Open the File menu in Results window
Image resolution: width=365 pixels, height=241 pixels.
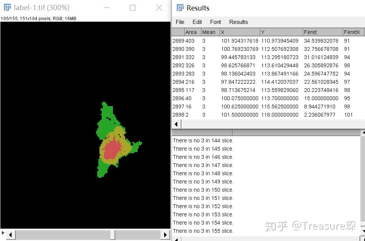click(x=180, y=22)
